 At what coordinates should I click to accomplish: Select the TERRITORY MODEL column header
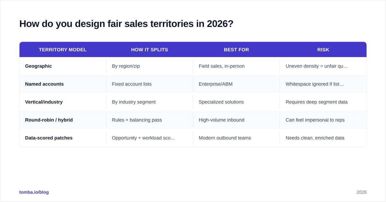pos(63,50)
